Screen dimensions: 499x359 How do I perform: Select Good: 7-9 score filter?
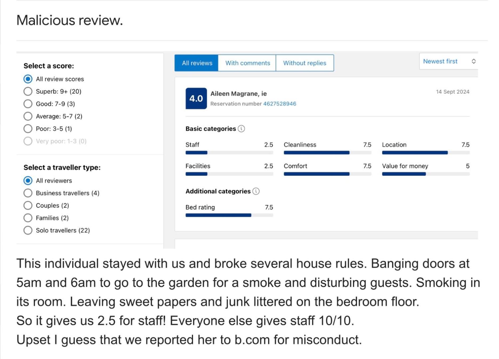click(x=28, y=104)
